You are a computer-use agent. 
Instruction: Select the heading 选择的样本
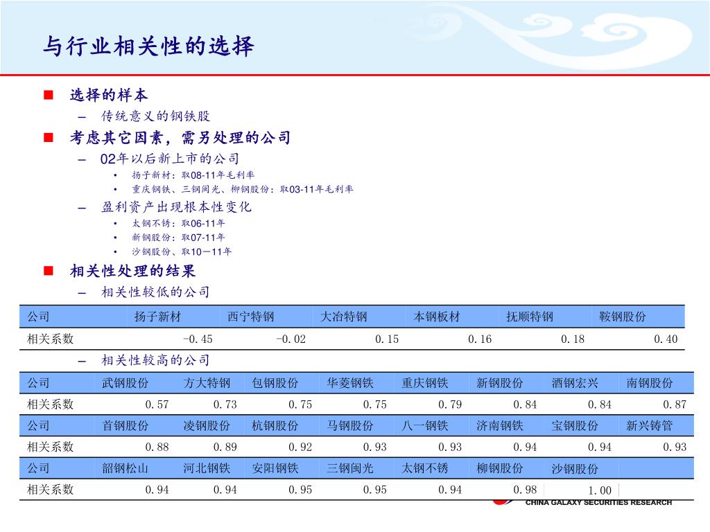pos(109,95)
